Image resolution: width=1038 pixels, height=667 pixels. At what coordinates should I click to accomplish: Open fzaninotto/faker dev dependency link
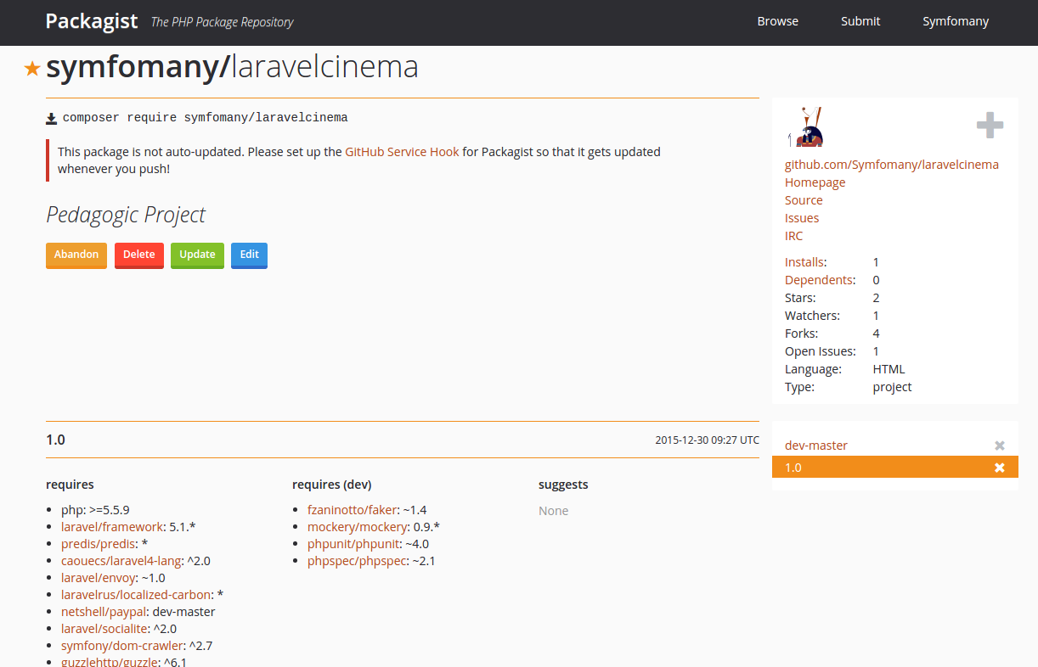(352, 510)
